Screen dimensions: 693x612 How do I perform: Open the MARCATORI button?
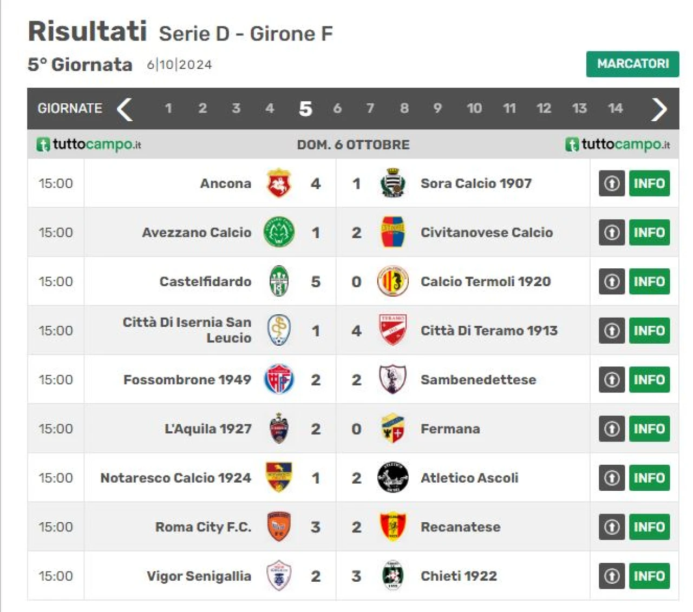click(632, 64)
